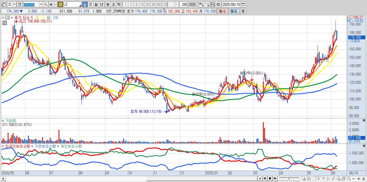Open the 주 stock type dropdown arrow
Image resolution: width=367 pixels, height=182 pixels.
[x=14, y=5]
